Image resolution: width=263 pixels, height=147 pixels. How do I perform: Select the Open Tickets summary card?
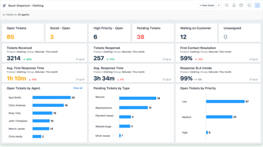tap(23, 33)
